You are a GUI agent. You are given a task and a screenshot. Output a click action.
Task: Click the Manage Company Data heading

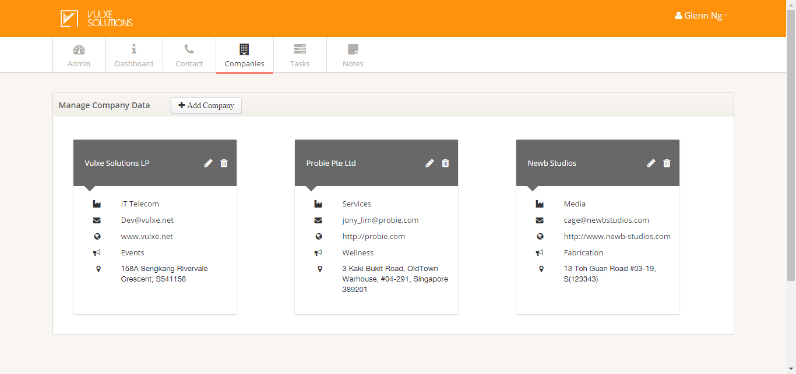pyautogui.click(x=104, y=105)
